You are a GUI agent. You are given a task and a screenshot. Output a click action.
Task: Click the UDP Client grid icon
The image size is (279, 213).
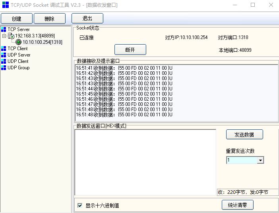[x=4, y=61]
